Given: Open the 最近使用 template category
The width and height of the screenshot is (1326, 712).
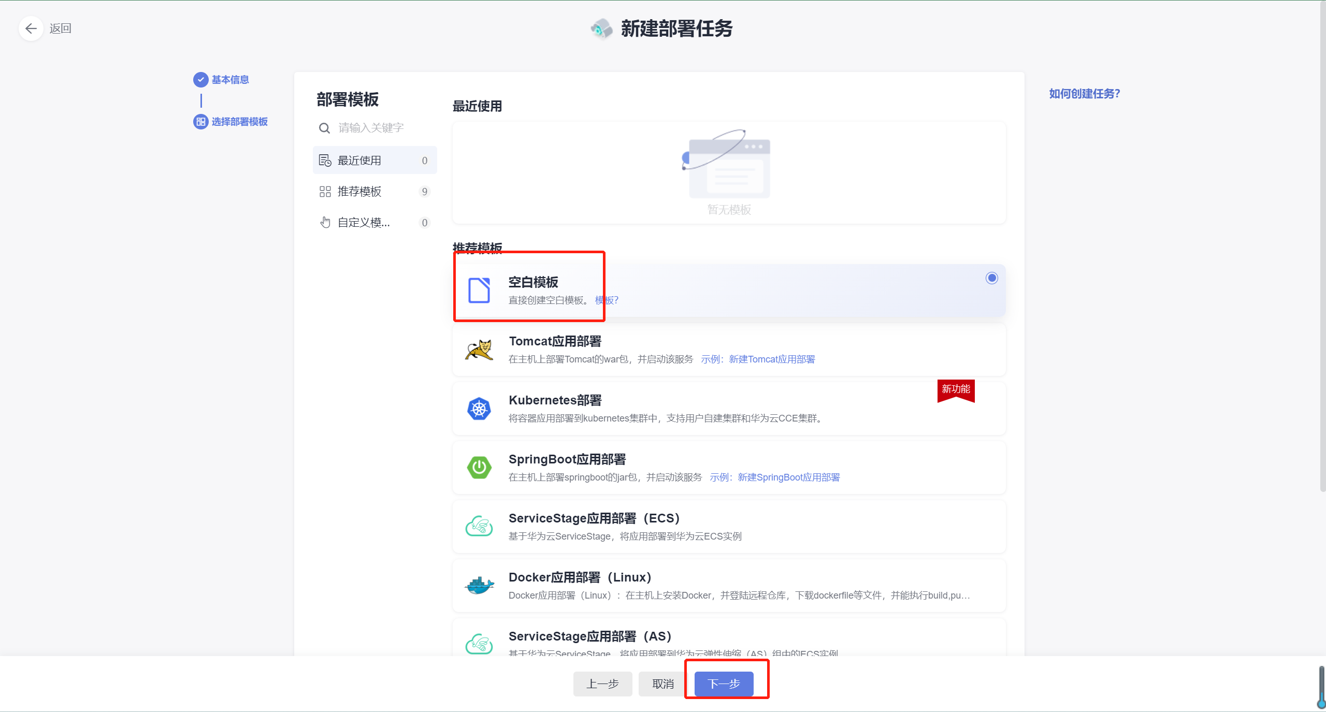Looking at the screenshot, I should click(374, 161).
